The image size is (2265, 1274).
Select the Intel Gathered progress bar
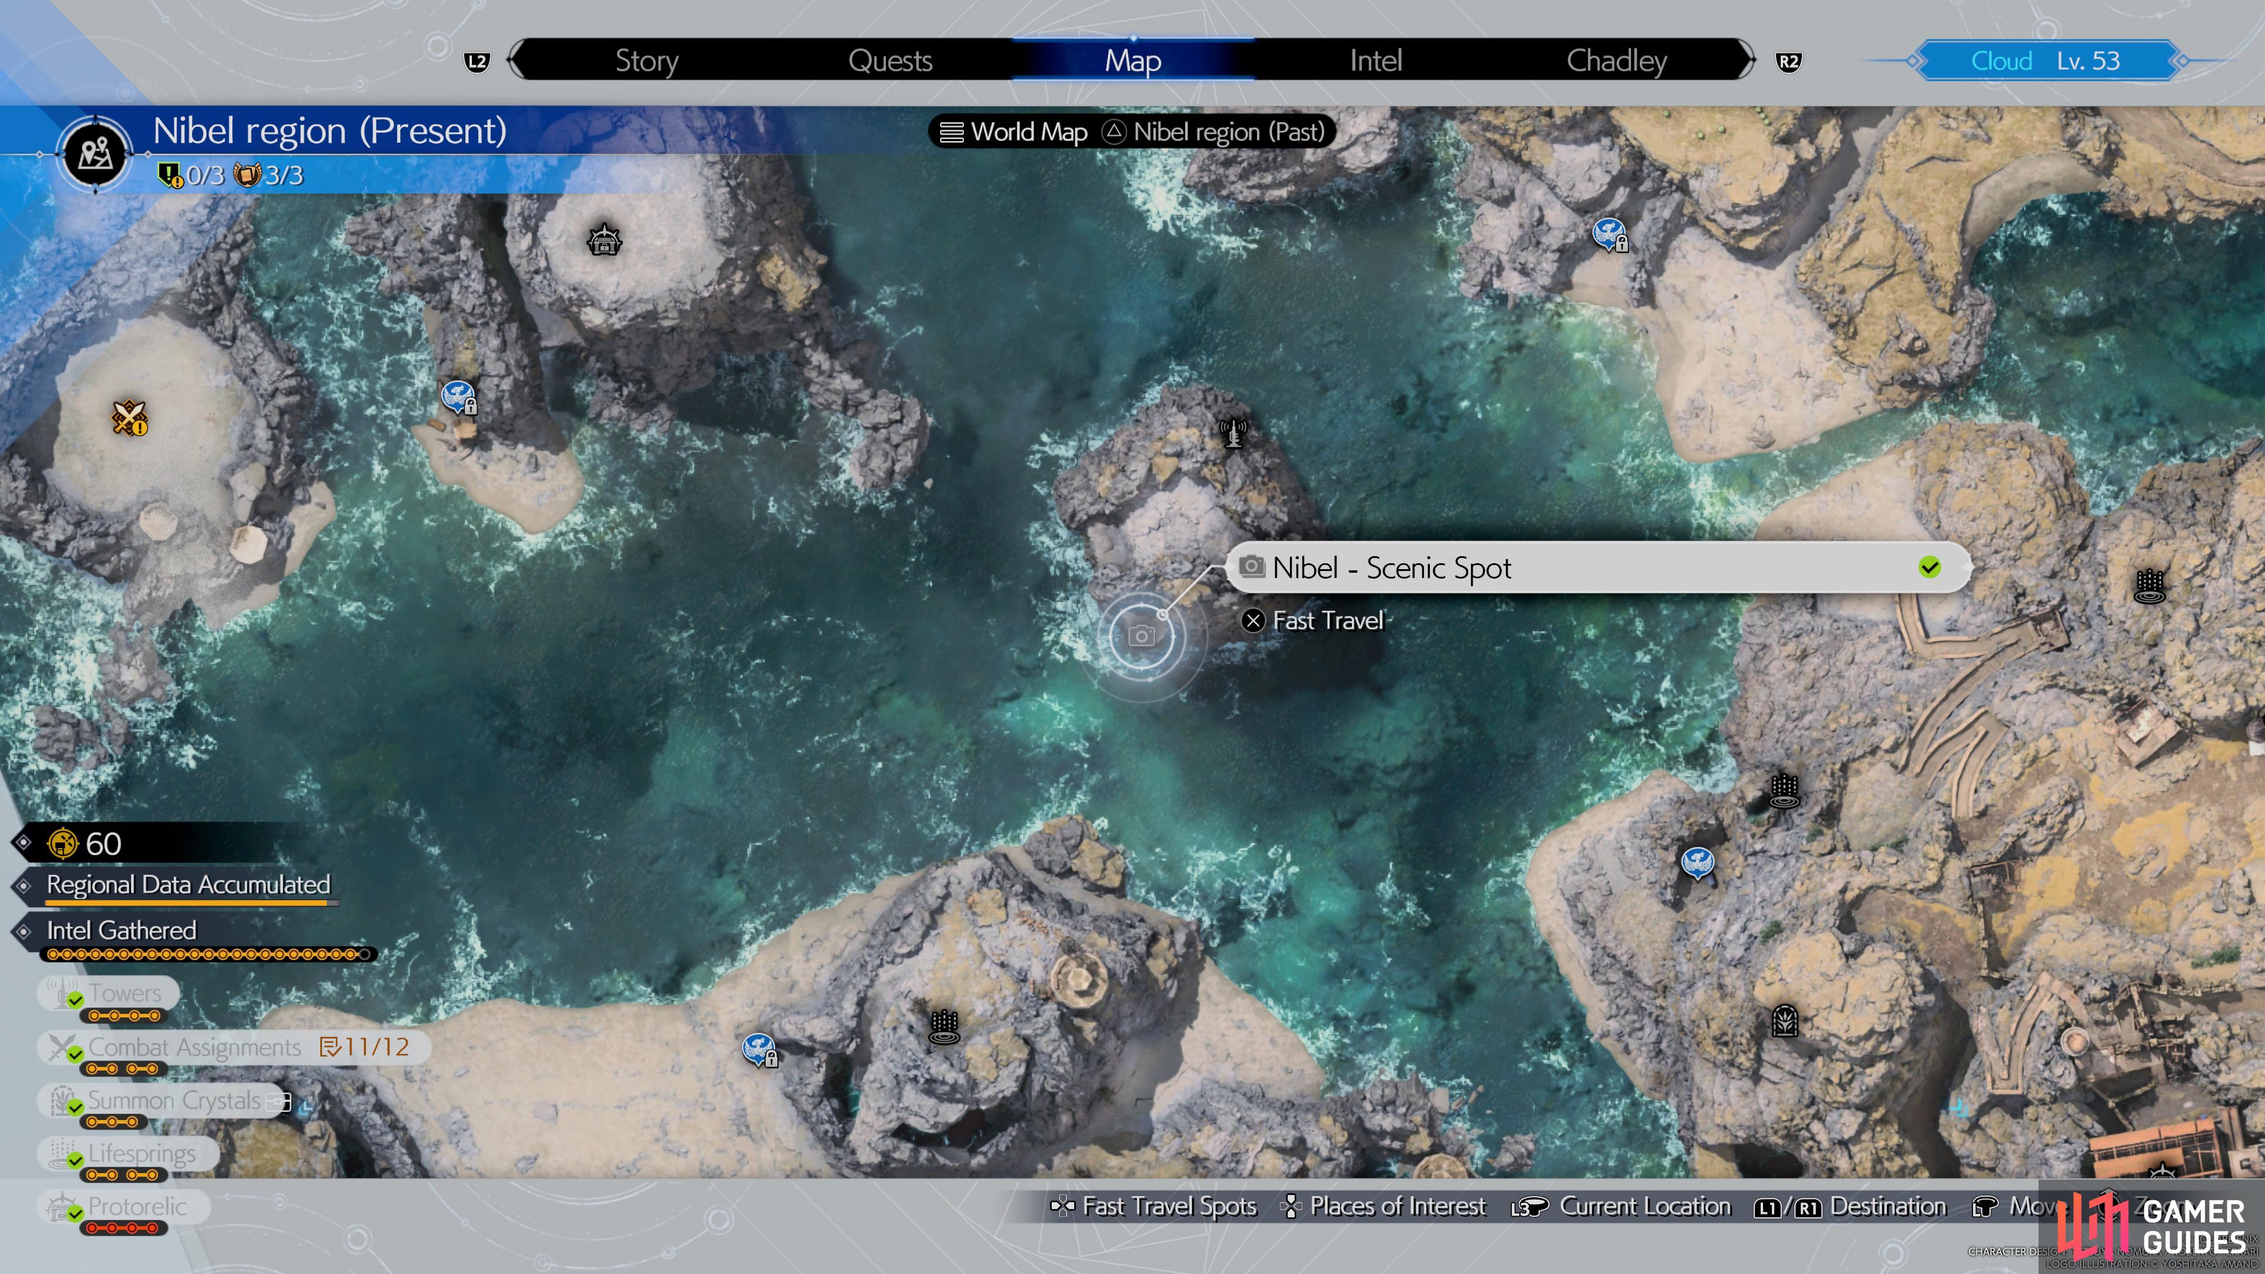click(x=208, y=955)
